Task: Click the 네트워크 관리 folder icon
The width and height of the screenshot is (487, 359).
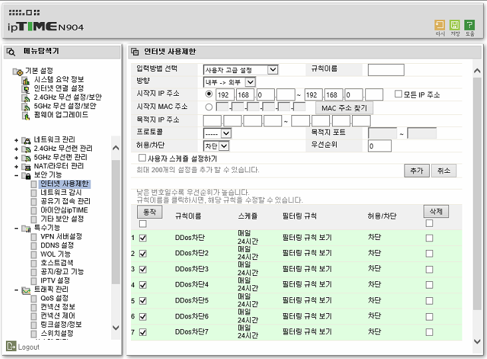Action: 26,140
